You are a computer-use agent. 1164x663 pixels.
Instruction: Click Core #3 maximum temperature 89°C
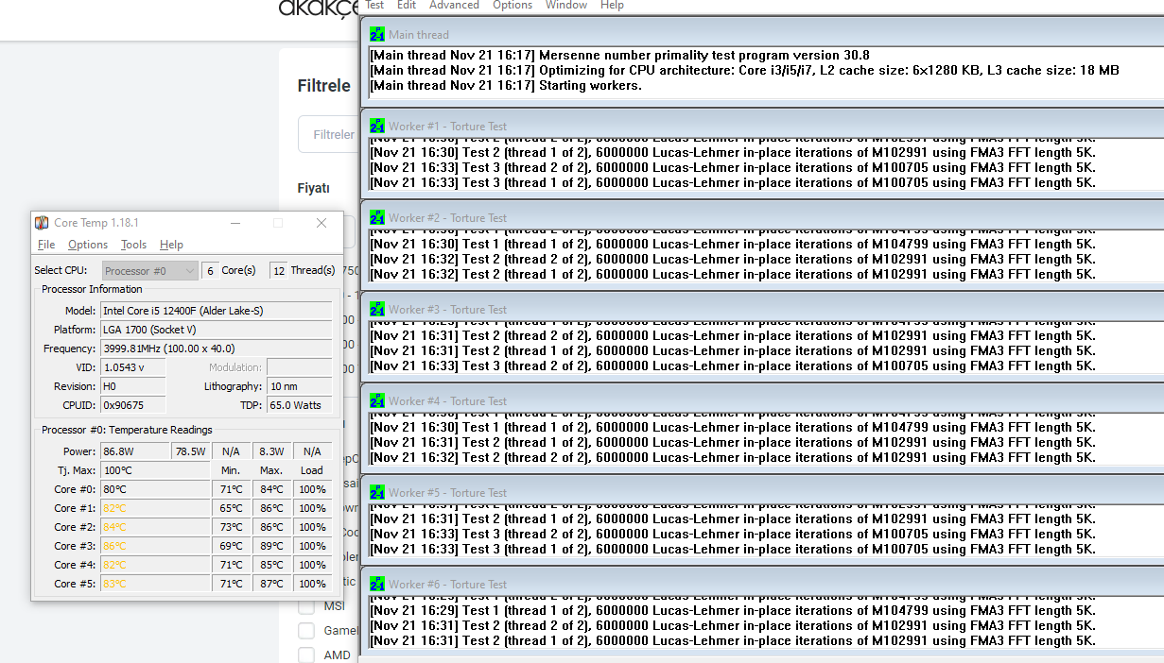[271, 546]
